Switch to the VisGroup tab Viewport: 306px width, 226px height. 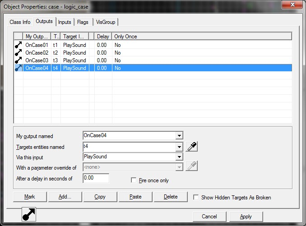[x=106, y=22]
